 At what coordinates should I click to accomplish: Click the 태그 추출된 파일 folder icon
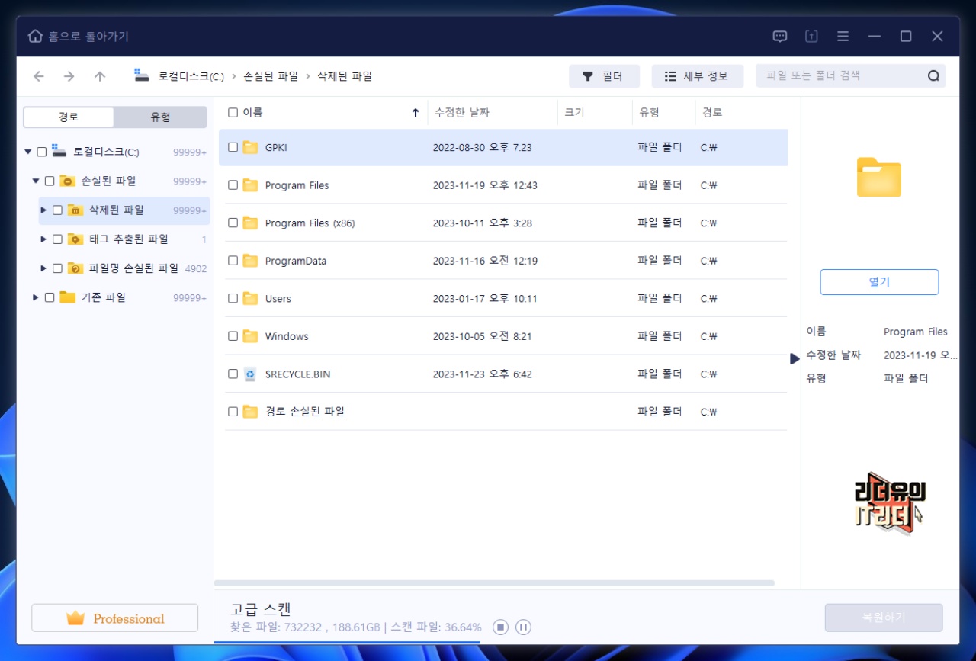pyautogui.click(x=75, y=239)
